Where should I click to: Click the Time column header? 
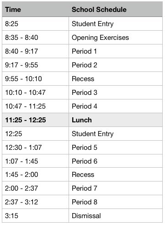[35, 10]
